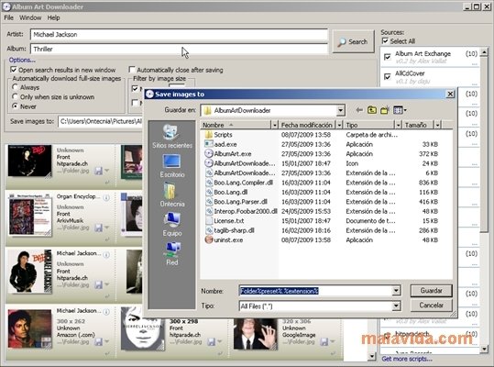Viewport: 494px width, 367px height.
Task: Click save icon on Amazon (.com) result
Action: pos(99,342)
